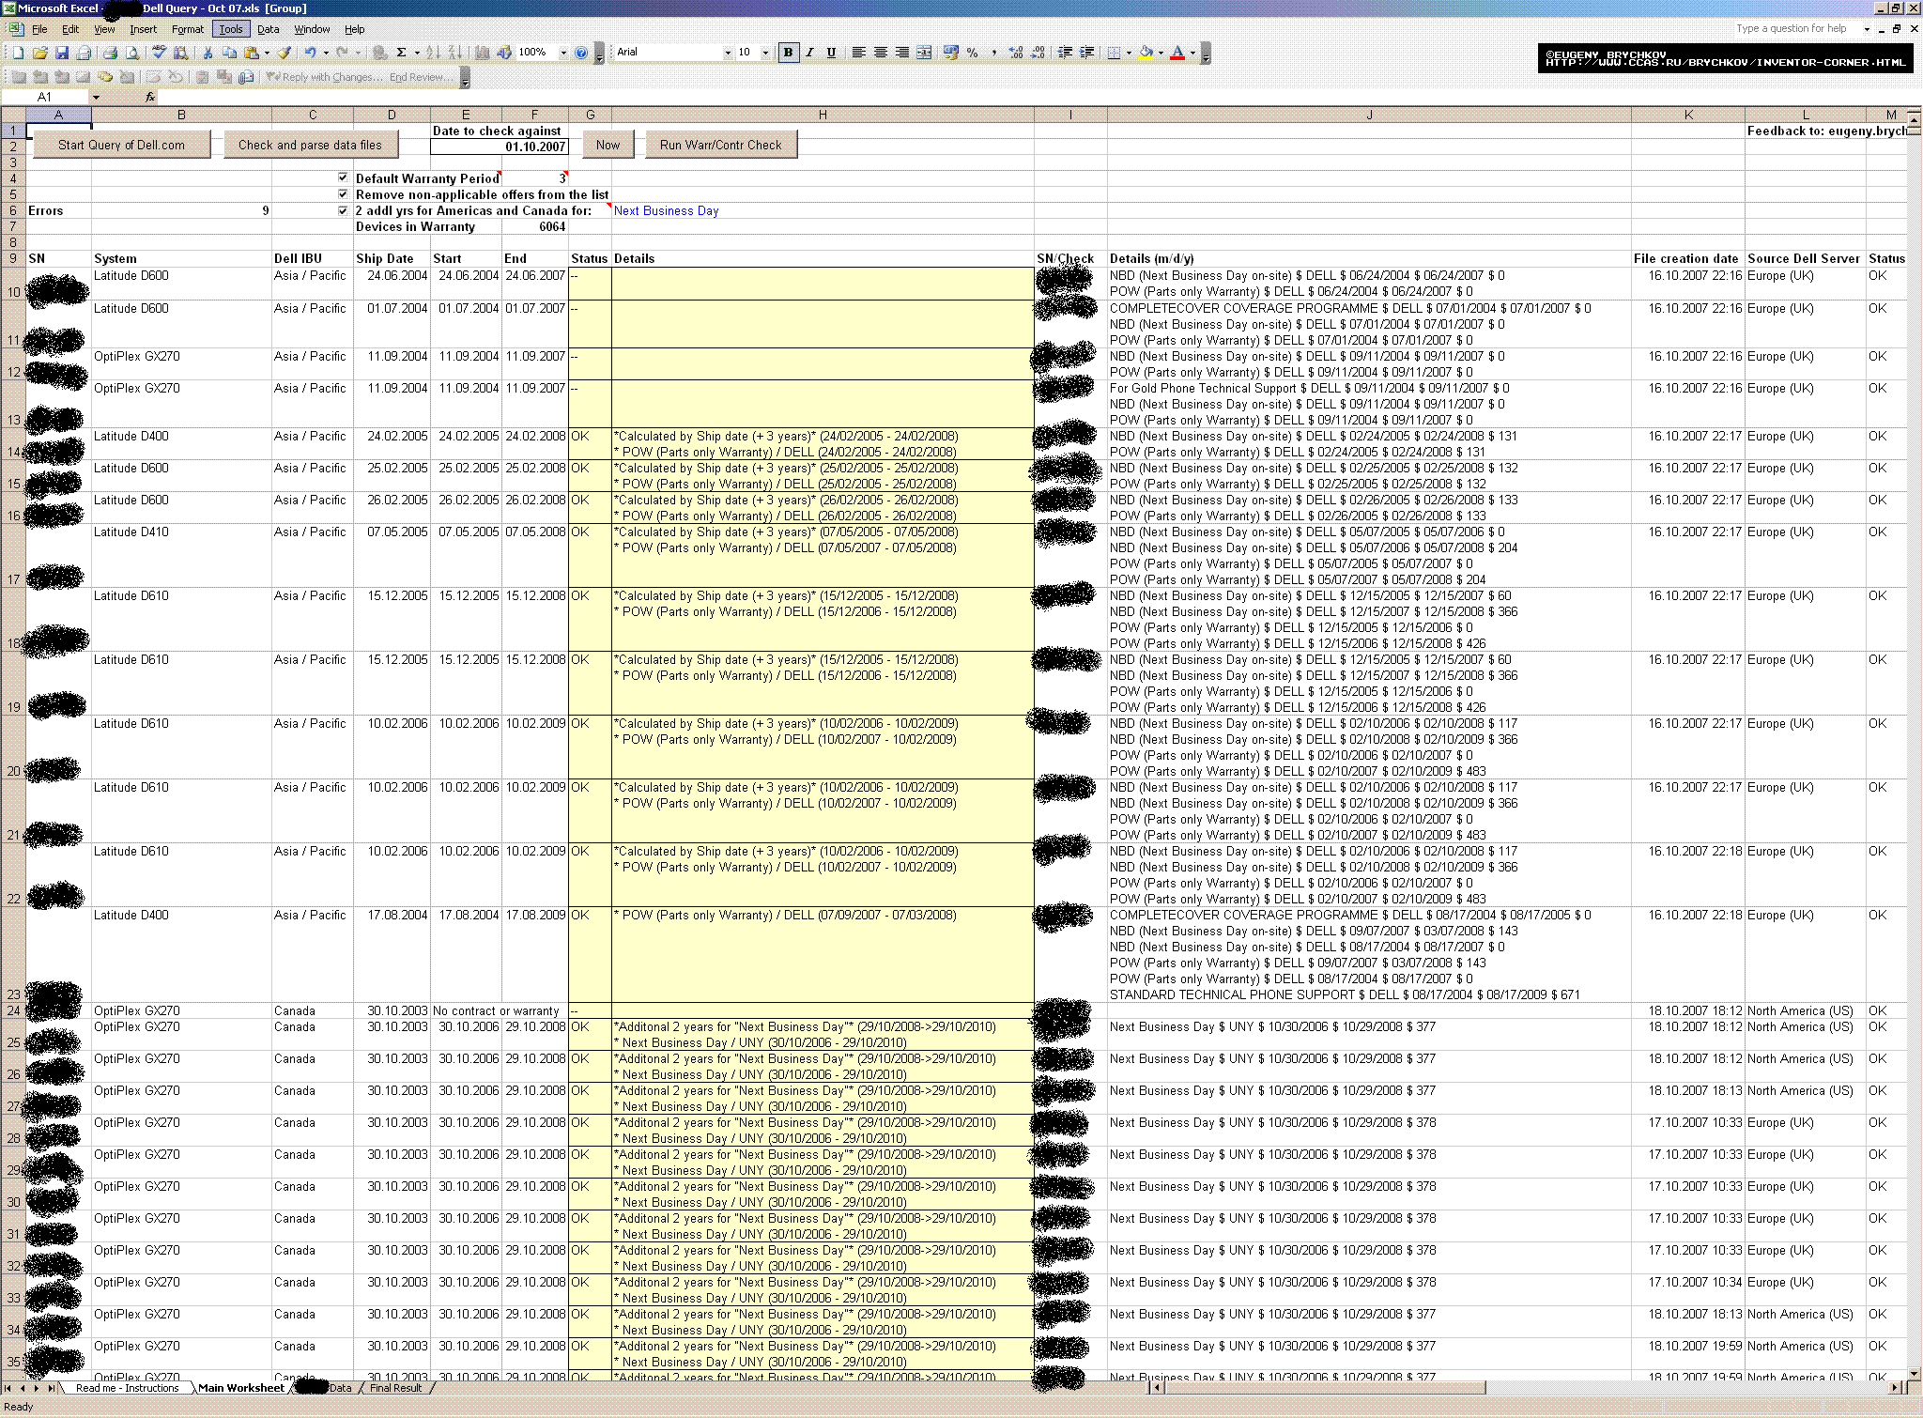
Task: Open the Insert menu
Action: [x=143, y=29]
